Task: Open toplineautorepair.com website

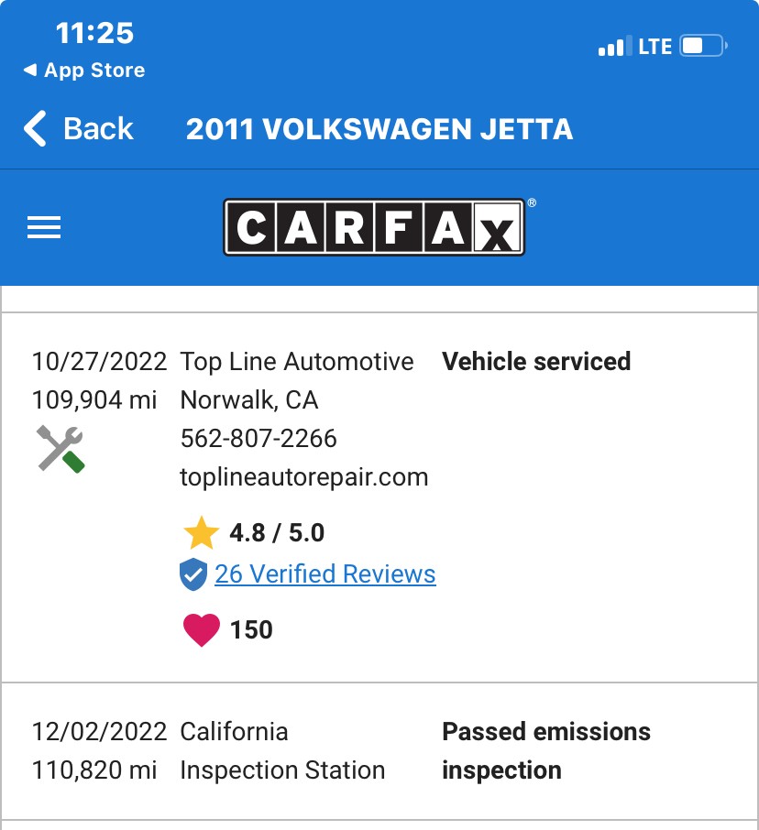Action: click(304, 477)
